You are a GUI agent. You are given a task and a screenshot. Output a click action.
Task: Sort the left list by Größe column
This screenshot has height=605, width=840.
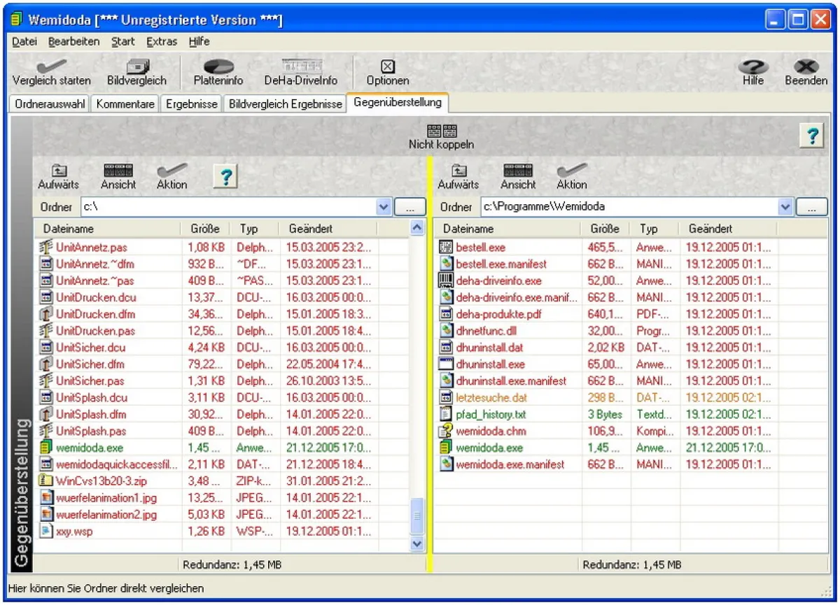pos(205,229)
